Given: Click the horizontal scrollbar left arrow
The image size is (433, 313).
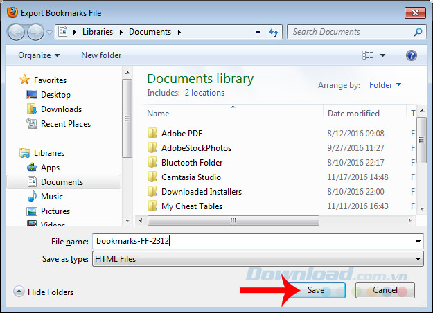Looking at the screenshot, I should point(141,220).
